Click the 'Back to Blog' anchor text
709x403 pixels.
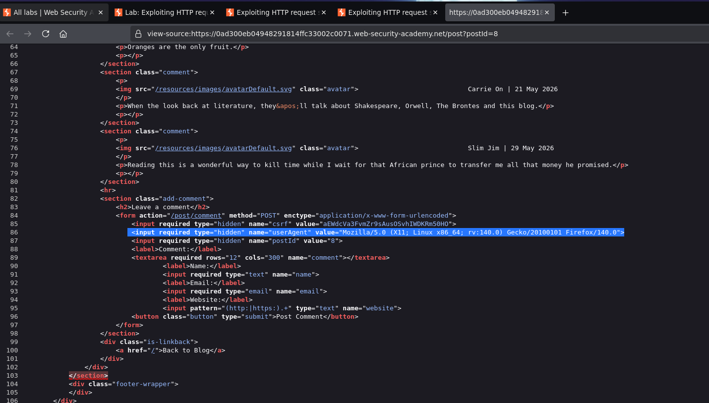(186, 350)
